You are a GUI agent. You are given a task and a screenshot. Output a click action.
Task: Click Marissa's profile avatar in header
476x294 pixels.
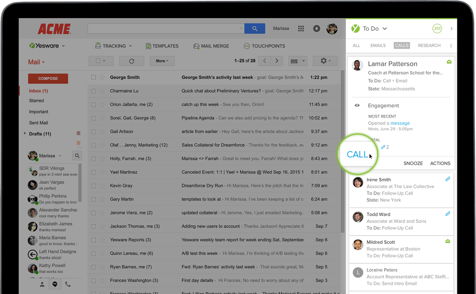tap(332, 29)
